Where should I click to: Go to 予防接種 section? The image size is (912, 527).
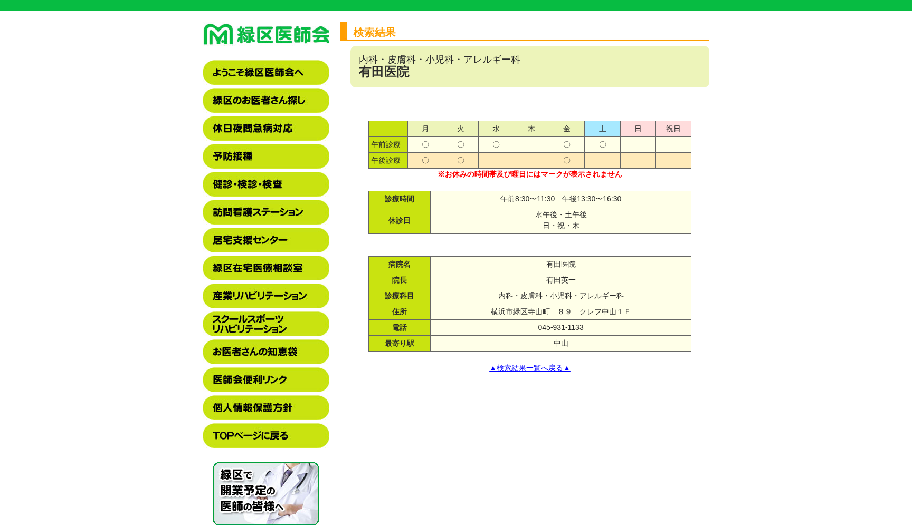click(266, 157)
